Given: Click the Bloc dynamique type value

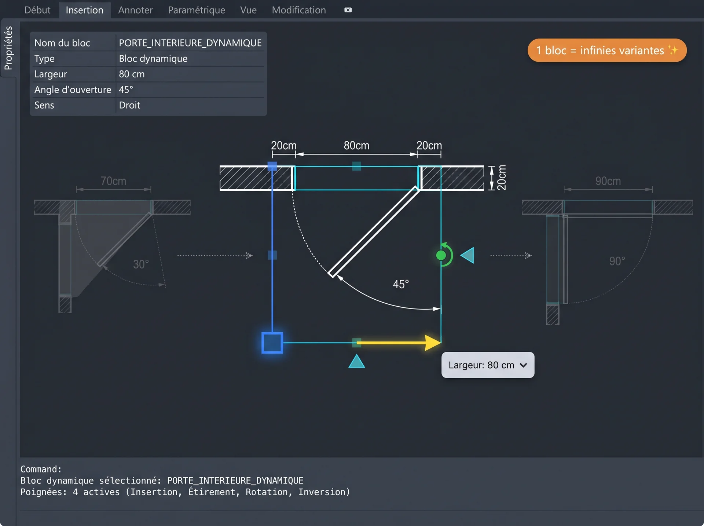Looking at the screenshot, I should click(x=153, y=58).
